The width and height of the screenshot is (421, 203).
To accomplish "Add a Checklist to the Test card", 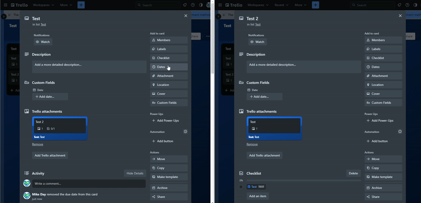I will click(x=169, y=58).
